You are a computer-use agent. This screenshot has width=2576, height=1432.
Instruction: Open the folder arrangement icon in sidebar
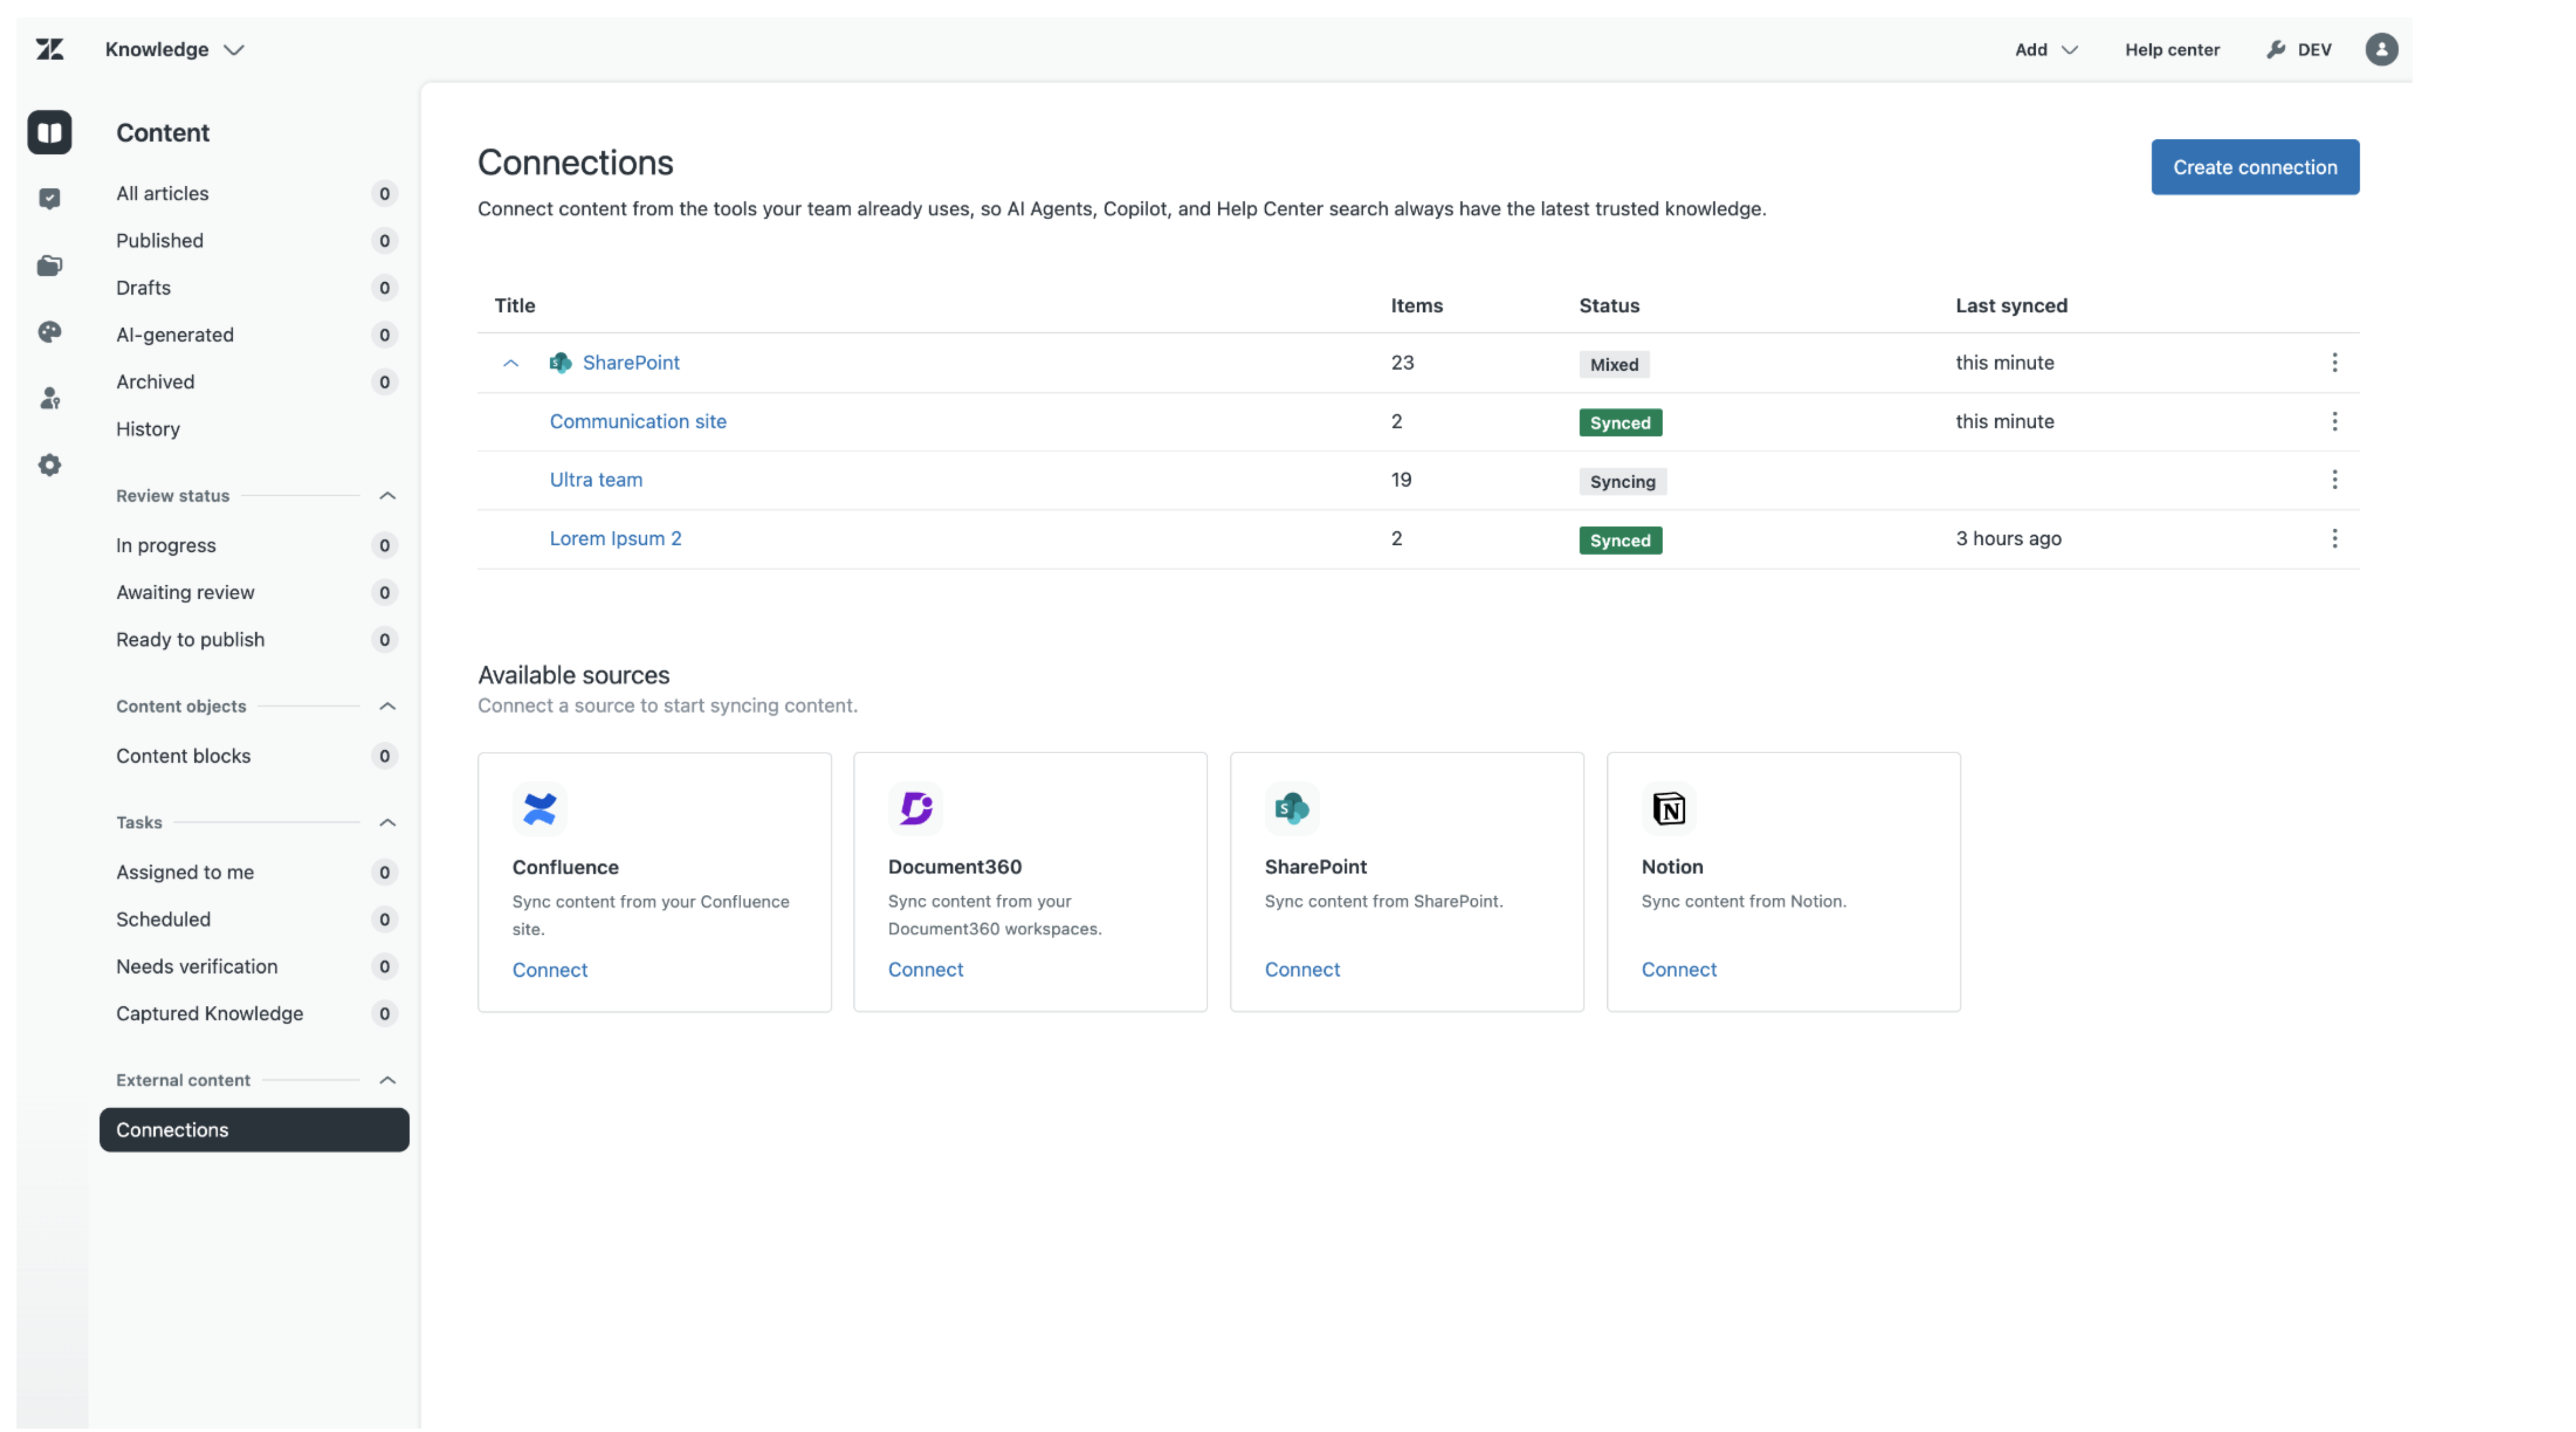point(50,265)
